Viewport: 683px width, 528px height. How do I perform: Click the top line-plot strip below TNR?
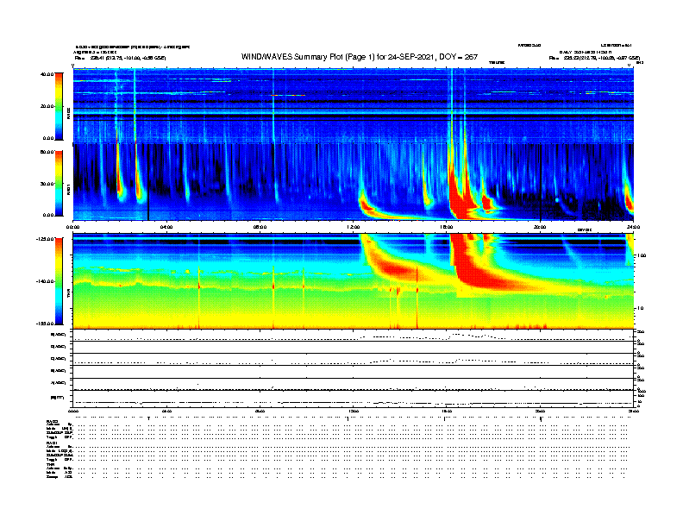coord(354,336)
